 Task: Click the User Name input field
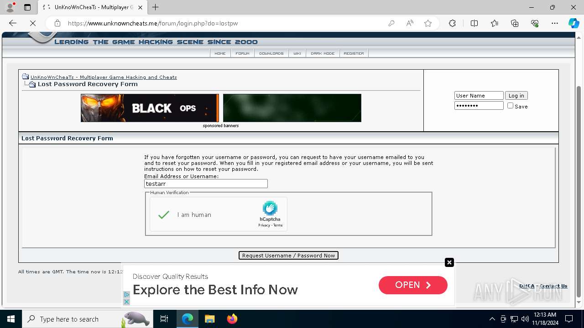pyautogui.click(x=479, y=96)
